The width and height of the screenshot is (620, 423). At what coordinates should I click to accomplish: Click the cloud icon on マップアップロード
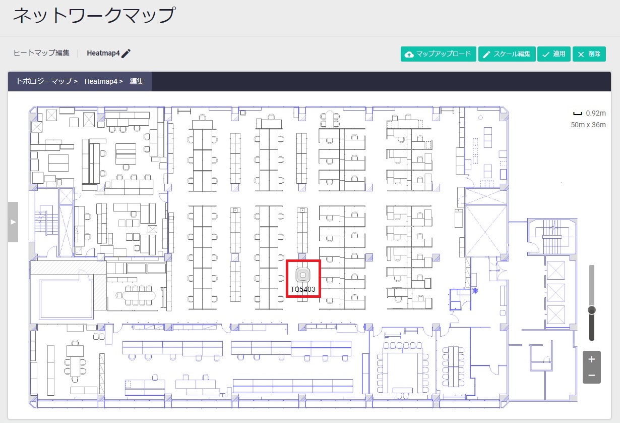[409, 54]
